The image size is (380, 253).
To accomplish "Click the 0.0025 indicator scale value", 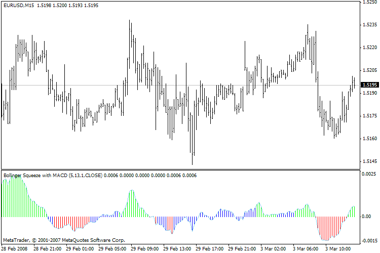I will 369,174.
